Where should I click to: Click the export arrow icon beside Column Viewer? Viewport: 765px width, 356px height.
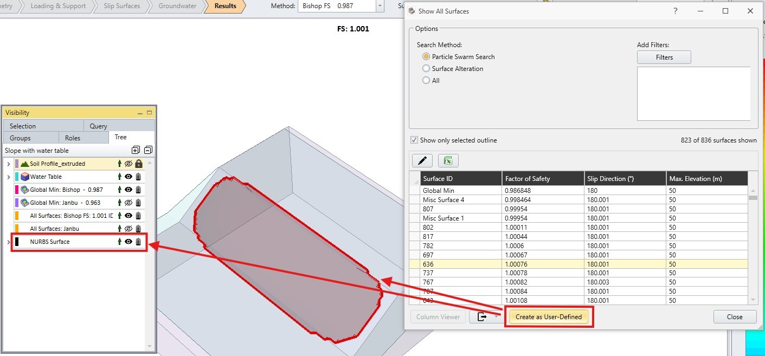(481, 317)
